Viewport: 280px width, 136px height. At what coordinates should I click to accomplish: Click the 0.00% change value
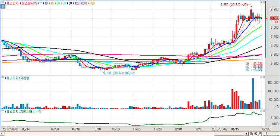pos(275,22)
